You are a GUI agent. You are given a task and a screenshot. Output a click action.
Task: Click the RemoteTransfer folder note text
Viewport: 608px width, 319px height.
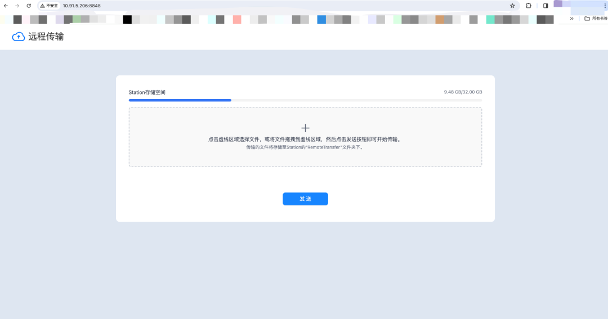coord(305,147)
